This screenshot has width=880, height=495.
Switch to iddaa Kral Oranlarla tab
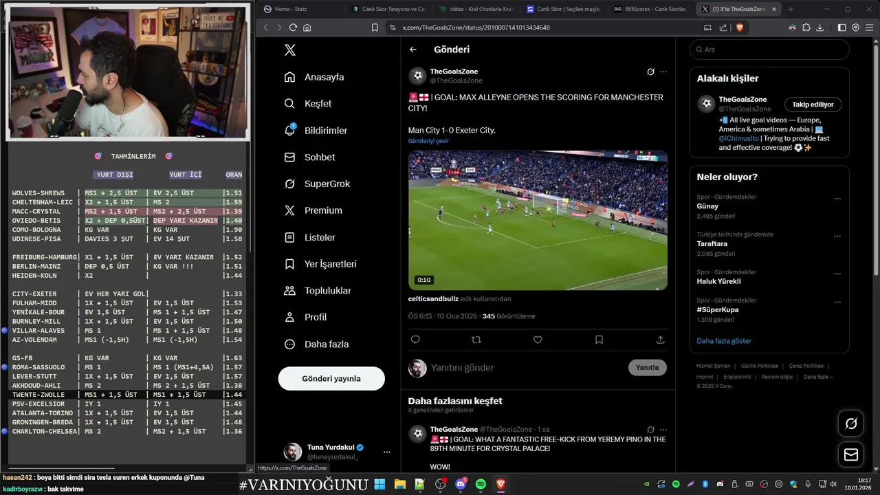pos(476,9)
